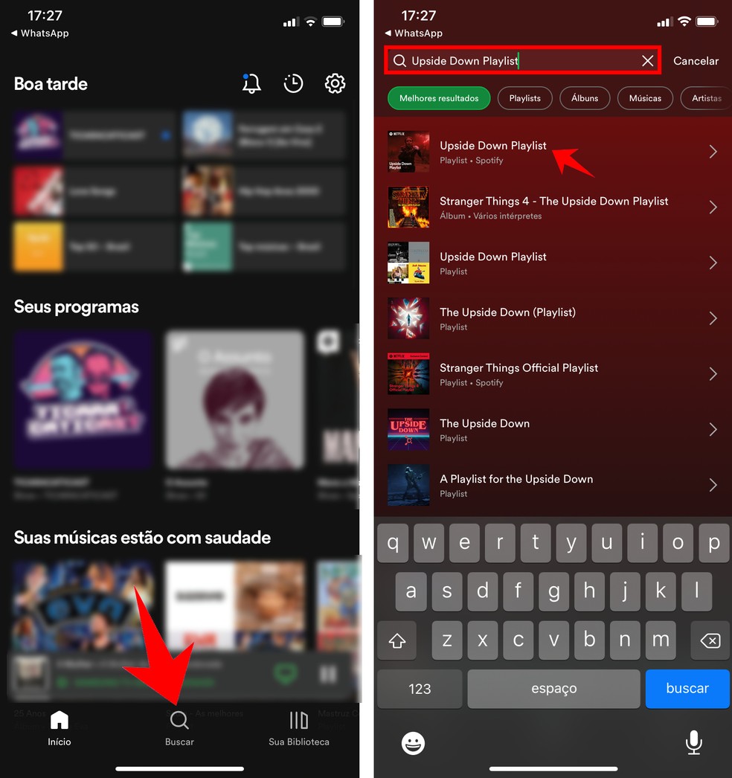
Task: Open A Playlist for the Upside Down result
Action: (714, 485)
